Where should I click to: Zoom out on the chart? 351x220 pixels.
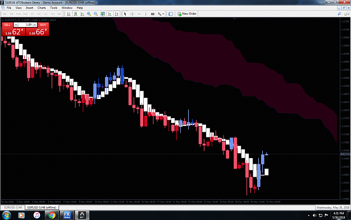pyautogui.click(x=96, y=14)
